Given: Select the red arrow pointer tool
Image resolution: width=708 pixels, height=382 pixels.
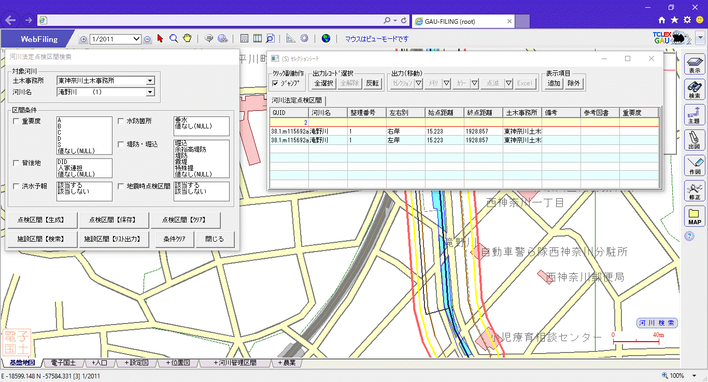Looking at the screenshot, I should coord(160,38).
